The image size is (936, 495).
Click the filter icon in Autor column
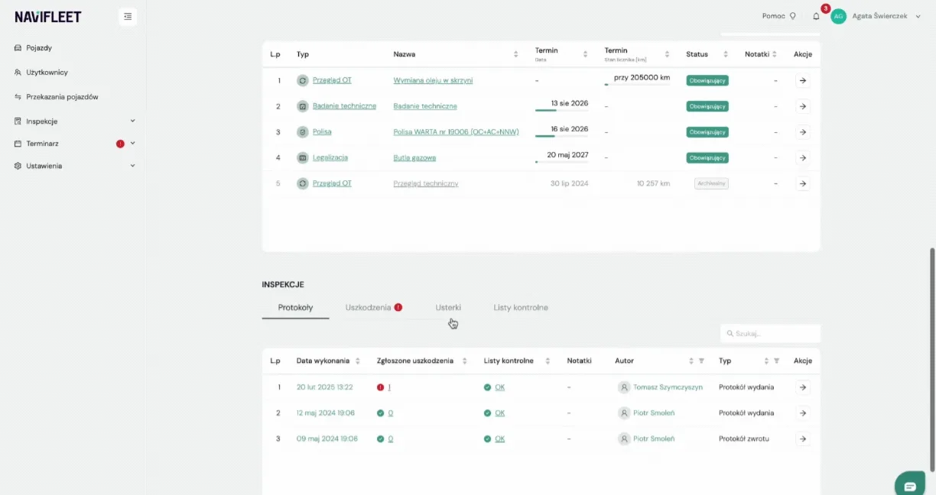[701, 361]
